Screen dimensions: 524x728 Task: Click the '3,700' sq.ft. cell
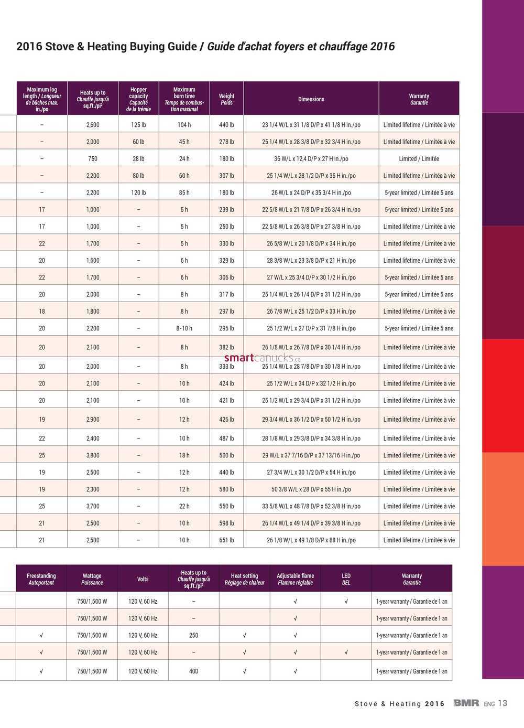[x=93, y=506]
